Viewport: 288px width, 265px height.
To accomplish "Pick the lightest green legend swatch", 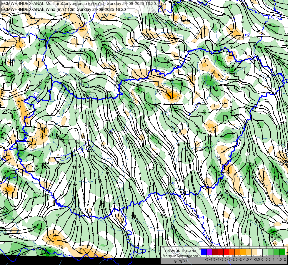I will [x=265, y=252].
